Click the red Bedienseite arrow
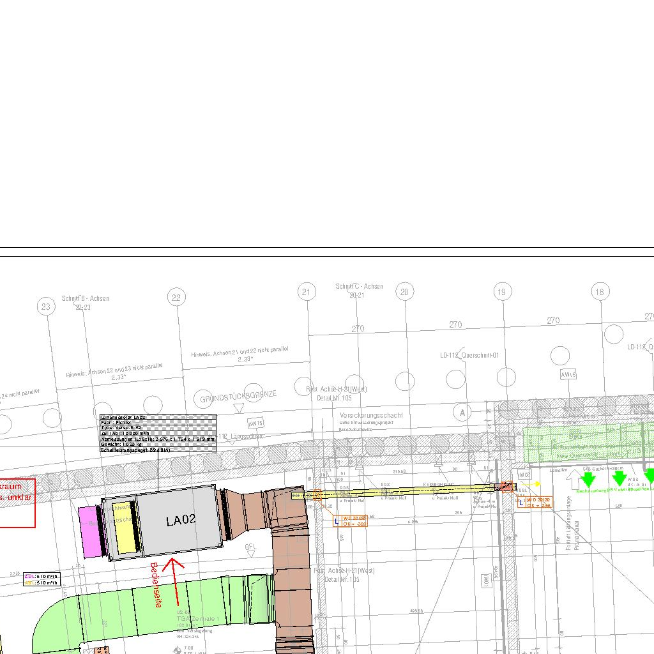This screenshot has height=654, width=654. coord(174,582)
